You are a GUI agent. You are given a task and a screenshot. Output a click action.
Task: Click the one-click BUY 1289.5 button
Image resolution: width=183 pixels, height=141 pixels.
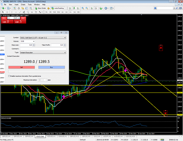tap(20, 21)
